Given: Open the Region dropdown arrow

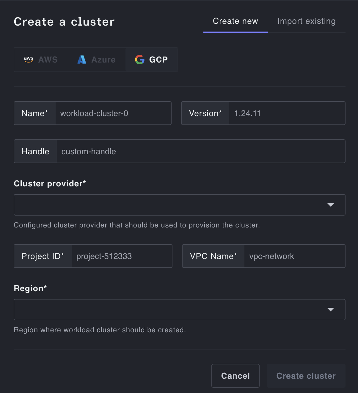Looking at the screenshot, I should [x=331, y=310].
